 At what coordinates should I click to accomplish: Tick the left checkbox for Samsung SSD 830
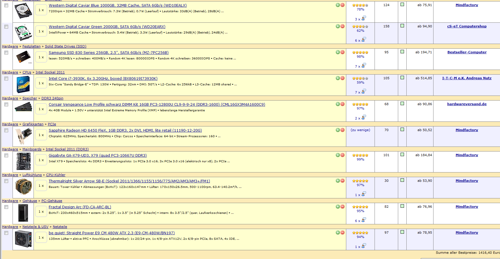click(x=6, y=52)
